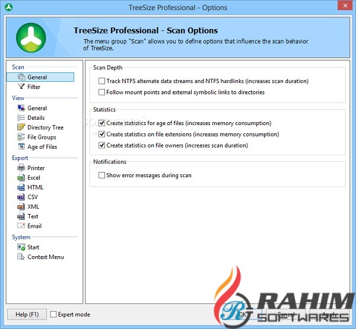Screen dimensions: 356x329
Task: Click the Details list icon
Action: tap(21, 117)
